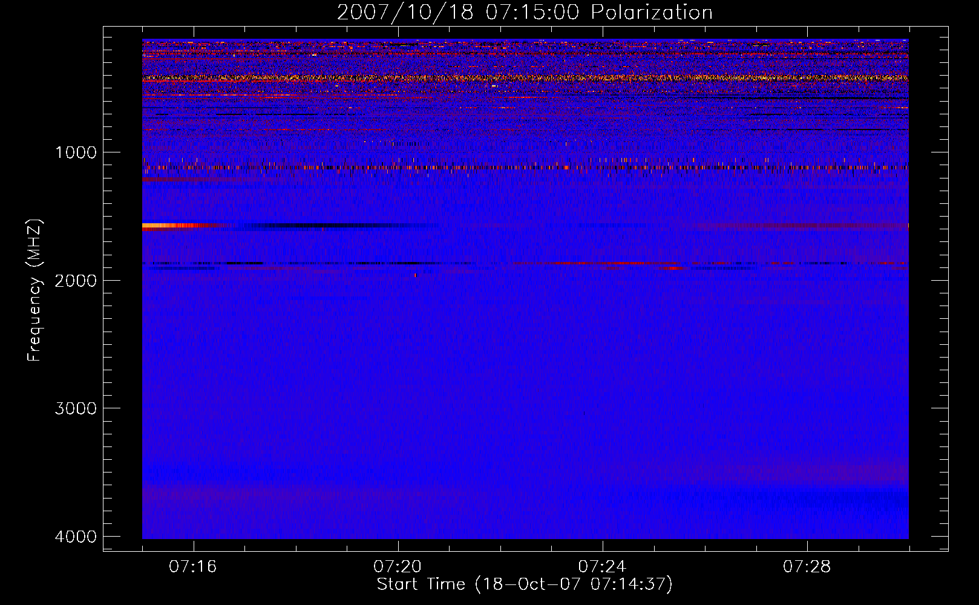Click the 'Start Time (18-Oct-07 07:14:37)' label
Viewport: 979px width, 605px height.
pos(525,584)
